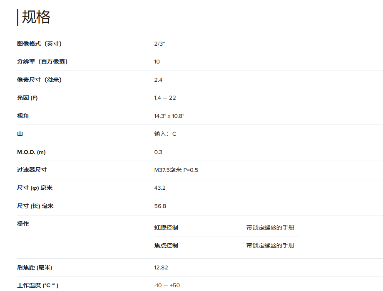Click the 过滤器尺寸 label
Screen dimensions: 383x291
(x=32, y=170)
